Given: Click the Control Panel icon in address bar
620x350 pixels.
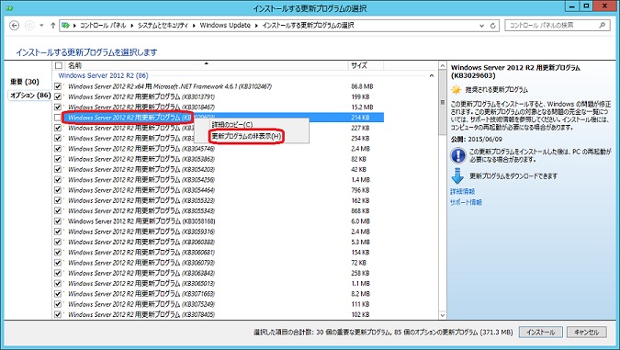Looking at the screenshot, I should tap(65, 26).
